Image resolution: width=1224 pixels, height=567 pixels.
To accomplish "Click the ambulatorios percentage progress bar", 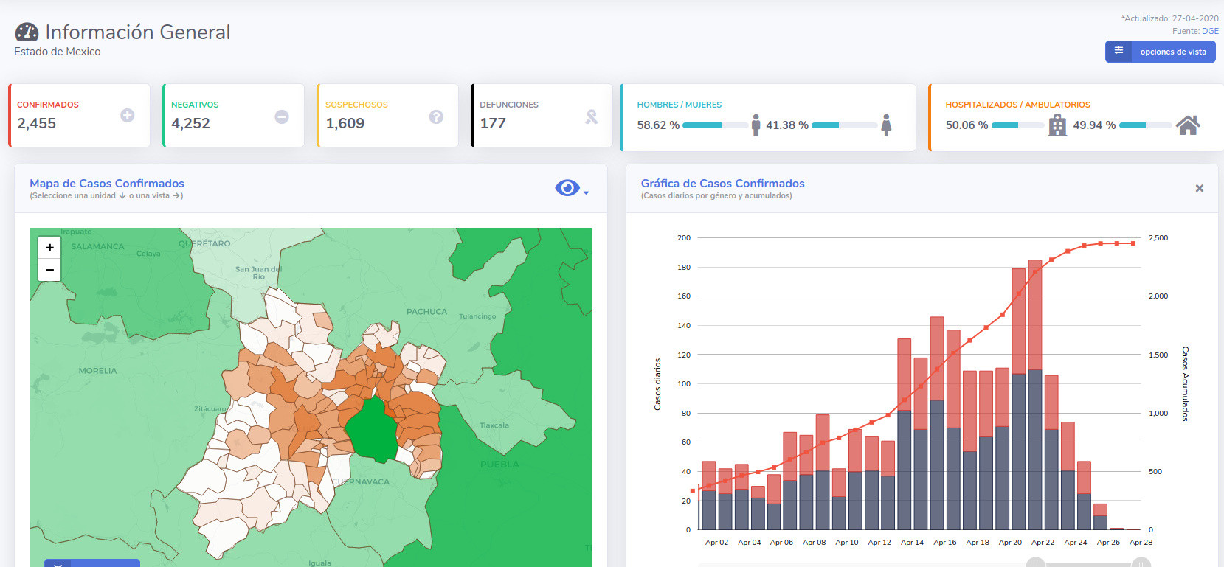I will tap(1146, 125).
